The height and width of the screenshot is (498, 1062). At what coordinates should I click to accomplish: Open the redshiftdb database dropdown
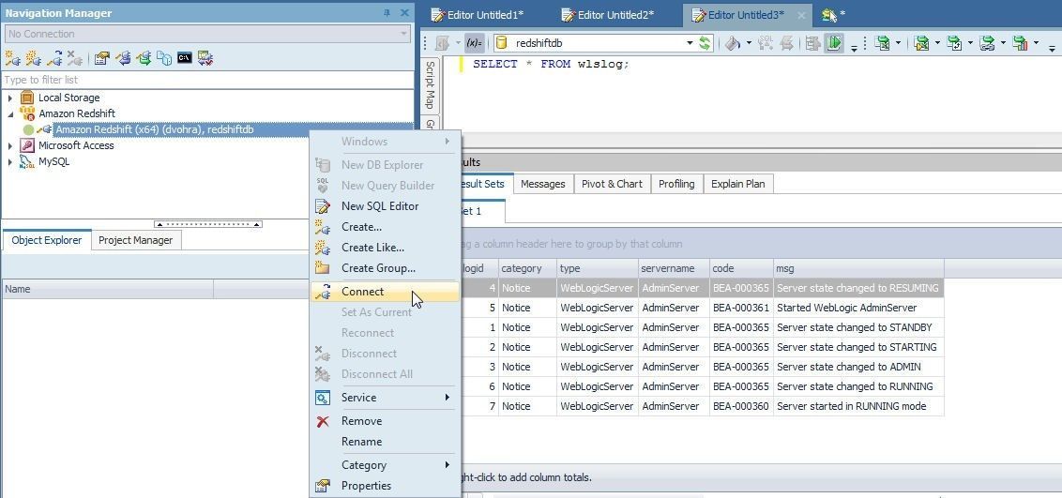[x=690, y=43]
